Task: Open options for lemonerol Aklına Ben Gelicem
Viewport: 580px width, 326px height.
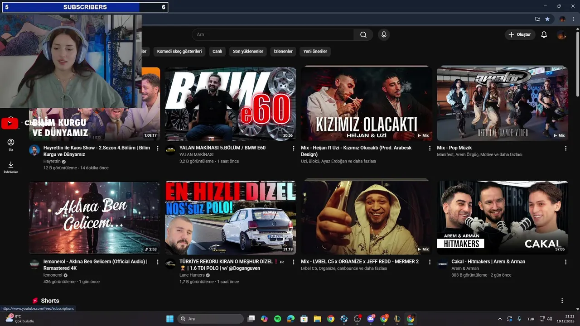Action: (158, 262)
